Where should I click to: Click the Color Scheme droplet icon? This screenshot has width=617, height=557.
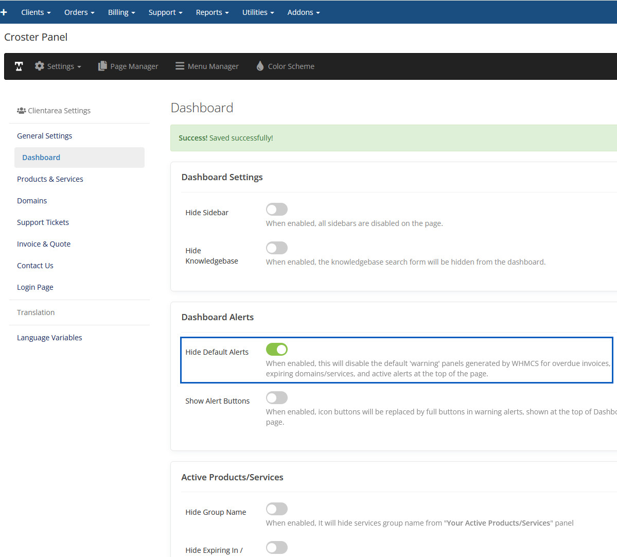pos(260,66)
